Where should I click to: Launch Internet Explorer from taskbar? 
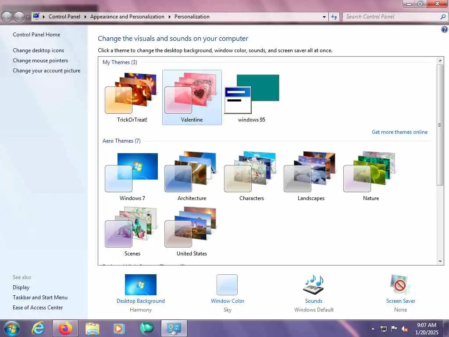point(38,328)
